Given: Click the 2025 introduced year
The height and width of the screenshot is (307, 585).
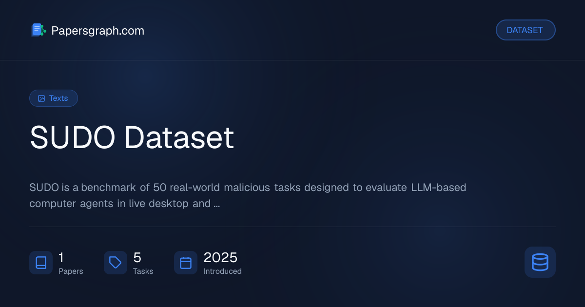Looking at the screenshot, I should pos(220,257).
